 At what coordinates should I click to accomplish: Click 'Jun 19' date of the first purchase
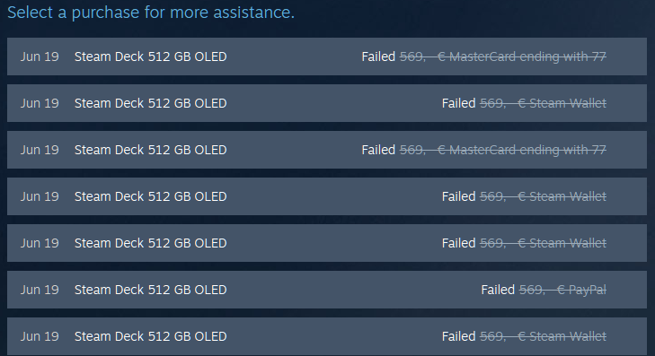point(40,56)
